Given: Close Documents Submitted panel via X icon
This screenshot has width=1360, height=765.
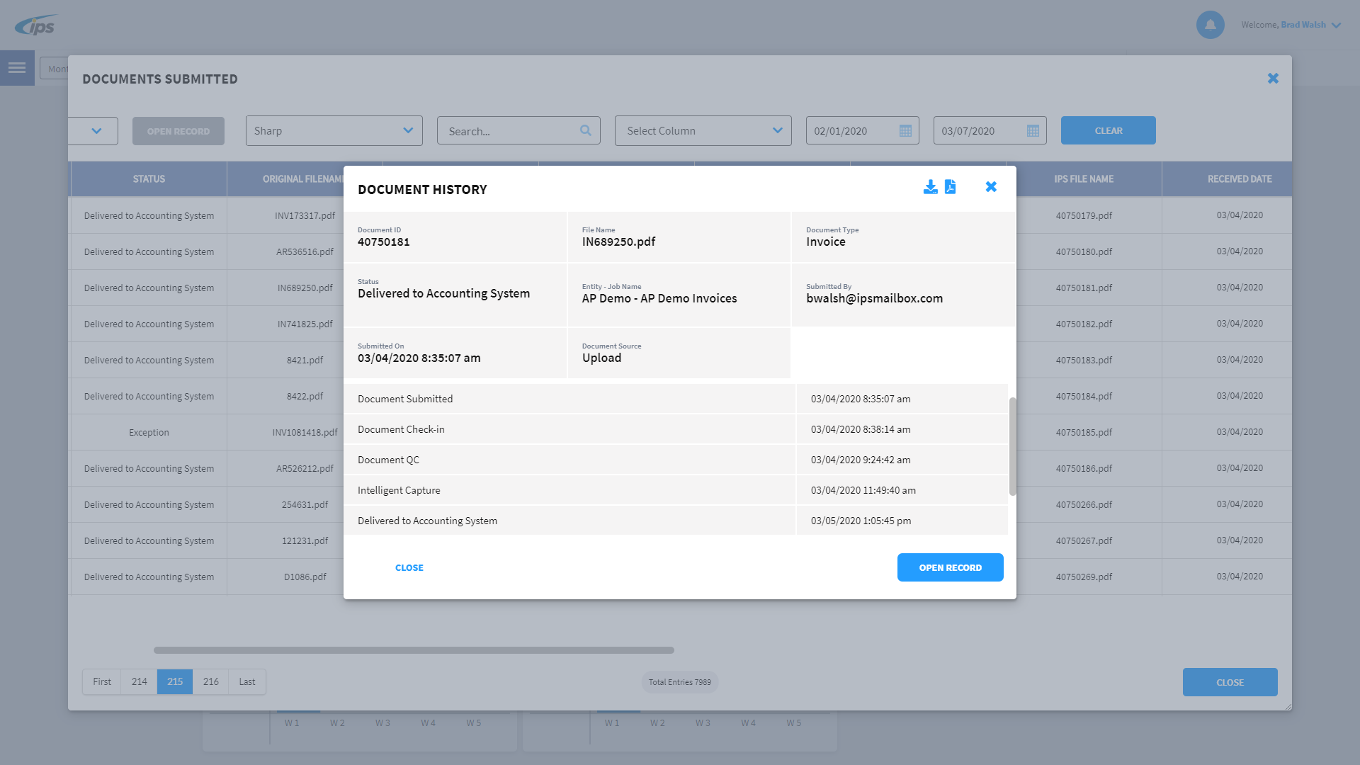Looking at the screenshot, I should click(x=1273, y=79).
